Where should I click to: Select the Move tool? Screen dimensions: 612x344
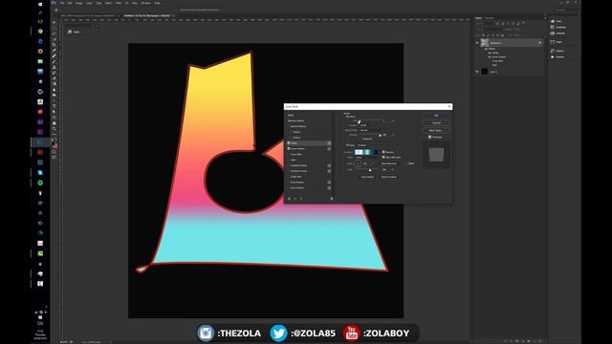point(54,23)
